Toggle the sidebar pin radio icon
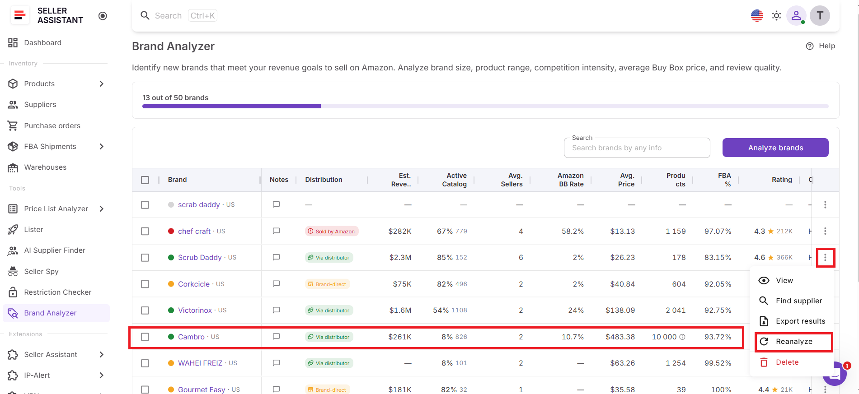The height and width of the screenshot is (394, 859). point(103,16)
